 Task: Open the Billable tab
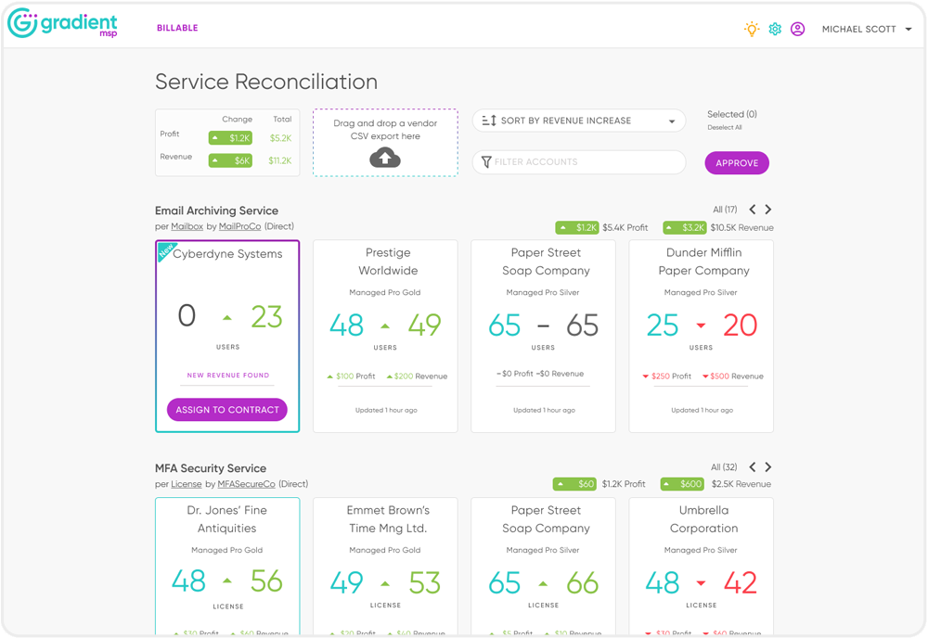177,28
